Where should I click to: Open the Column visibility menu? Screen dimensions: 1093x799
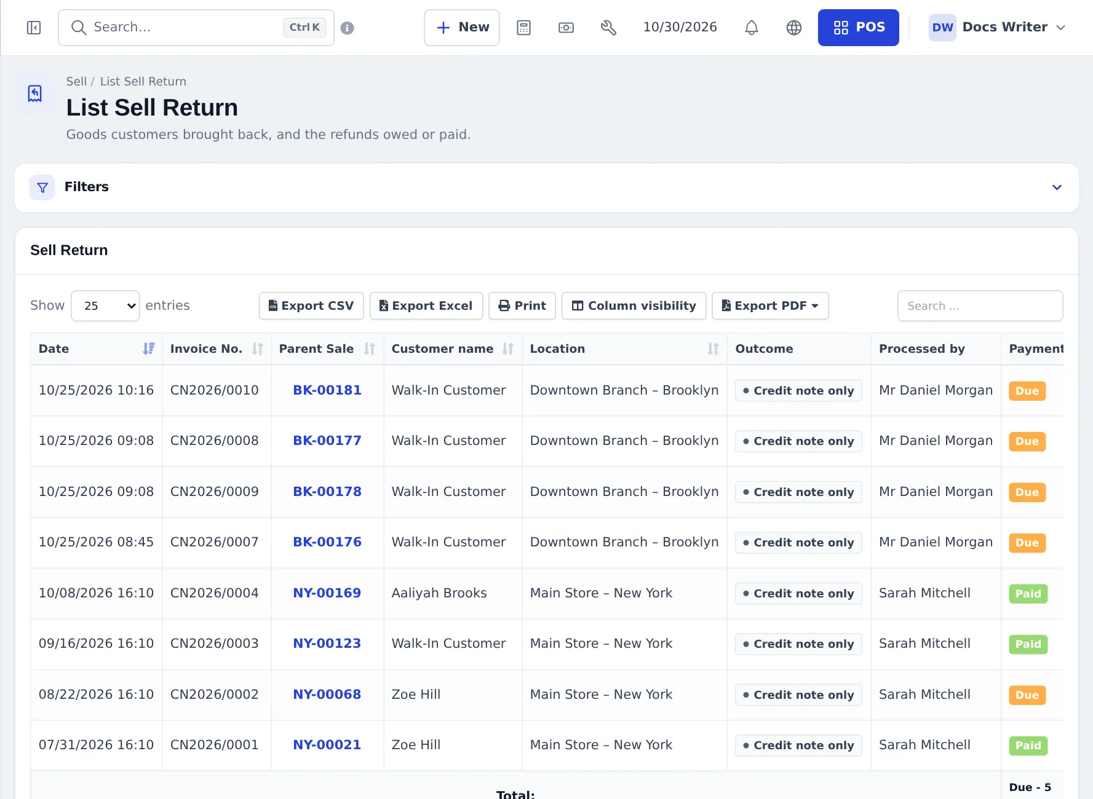(634, 305)
